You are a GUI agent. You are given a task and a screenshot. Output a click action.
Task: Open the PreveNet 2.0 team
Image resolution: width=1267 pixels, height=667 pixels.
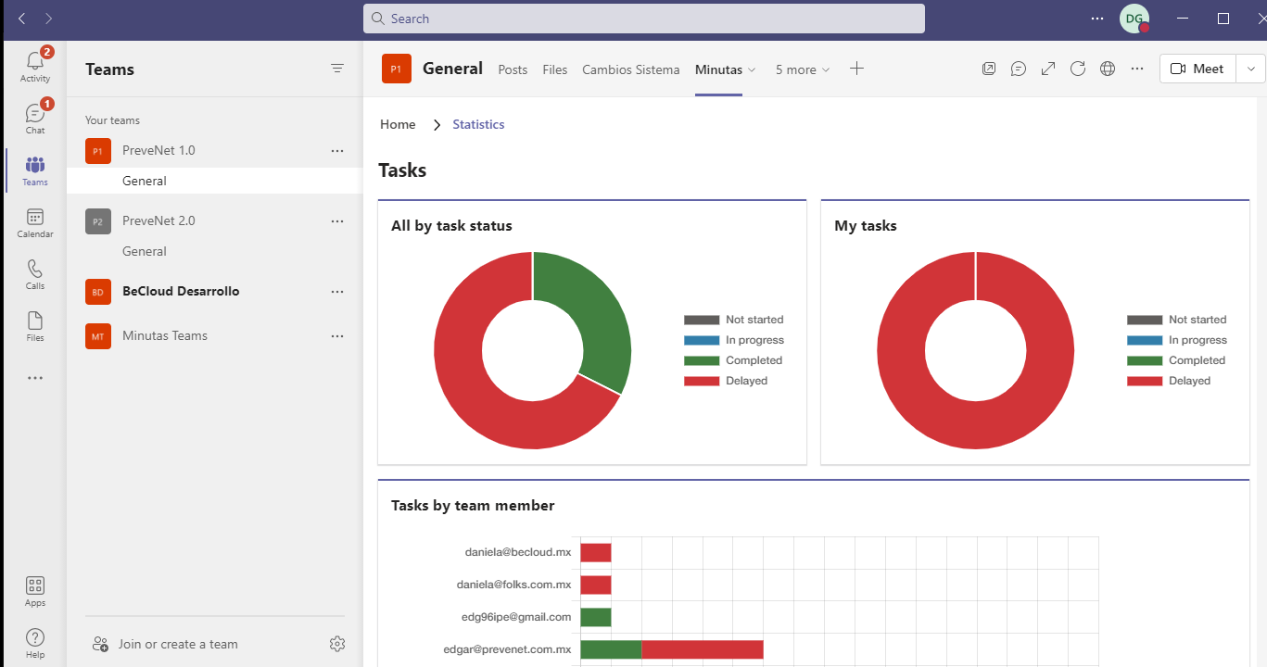(158, 220)
